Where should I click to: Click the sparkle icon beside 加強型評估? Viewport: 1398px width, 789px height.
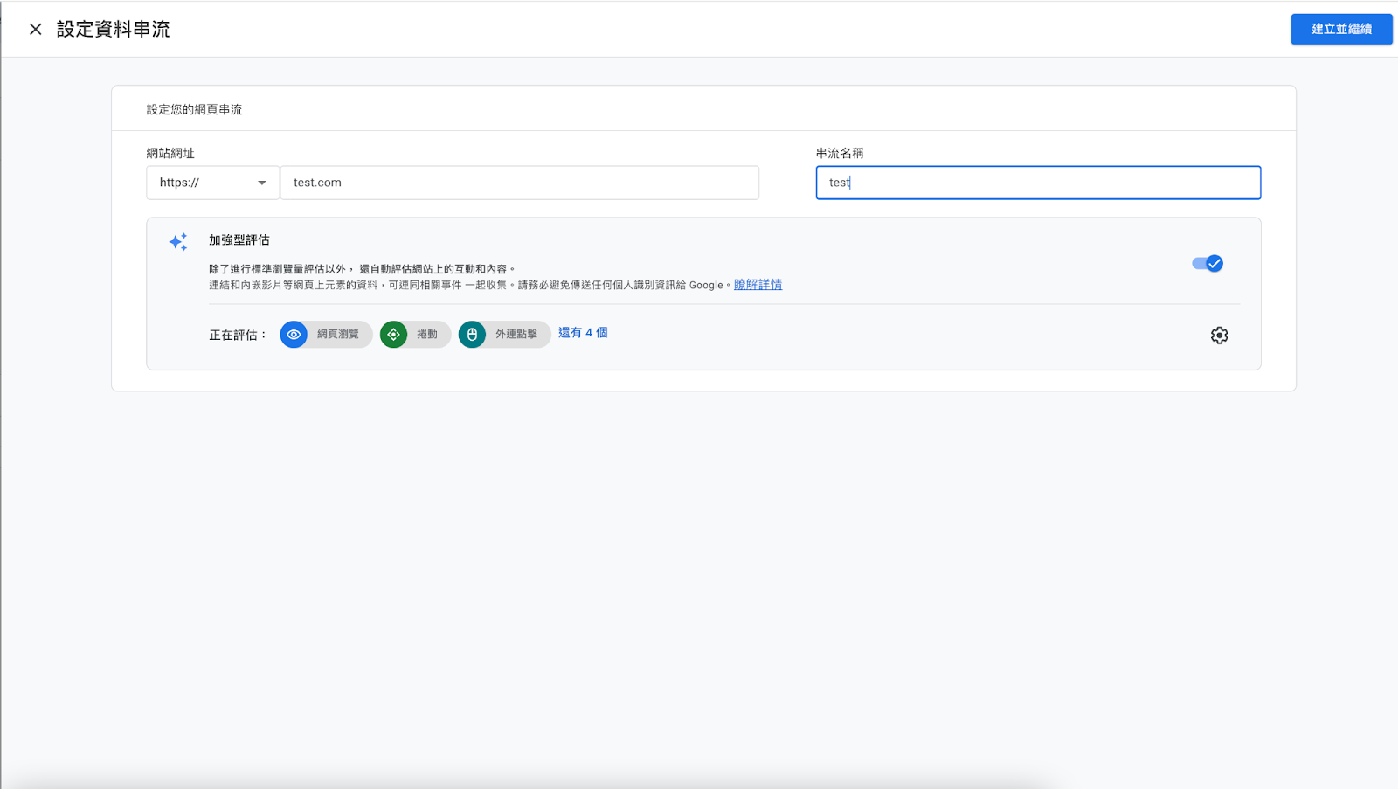178,242
